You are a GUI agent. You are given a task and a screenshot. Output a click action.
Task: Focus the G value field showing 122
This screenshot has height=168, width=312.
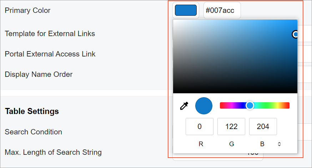(231, 127)
